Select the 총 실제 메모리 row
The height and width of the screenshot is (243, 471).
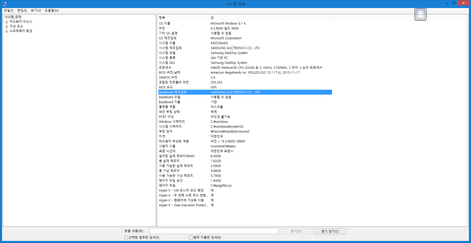245,161
